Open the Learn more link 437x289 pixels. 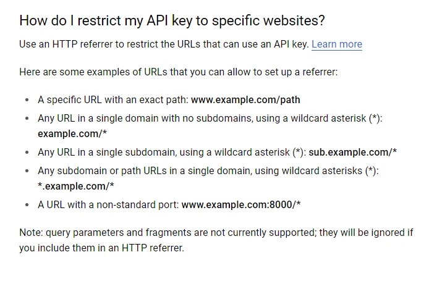[x=337, y=44]
